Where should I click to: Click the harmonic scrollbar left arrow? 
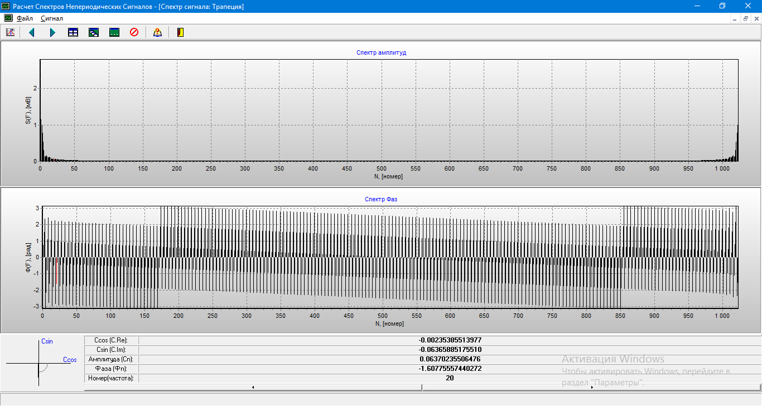click(253, 386)
